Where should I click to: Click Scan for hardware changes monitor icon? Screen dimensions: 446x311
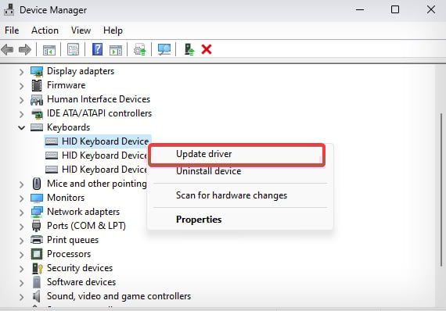point(164,49)
